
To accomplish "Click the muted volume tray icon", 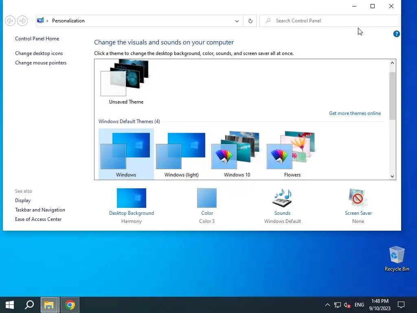I will point(347,305).
